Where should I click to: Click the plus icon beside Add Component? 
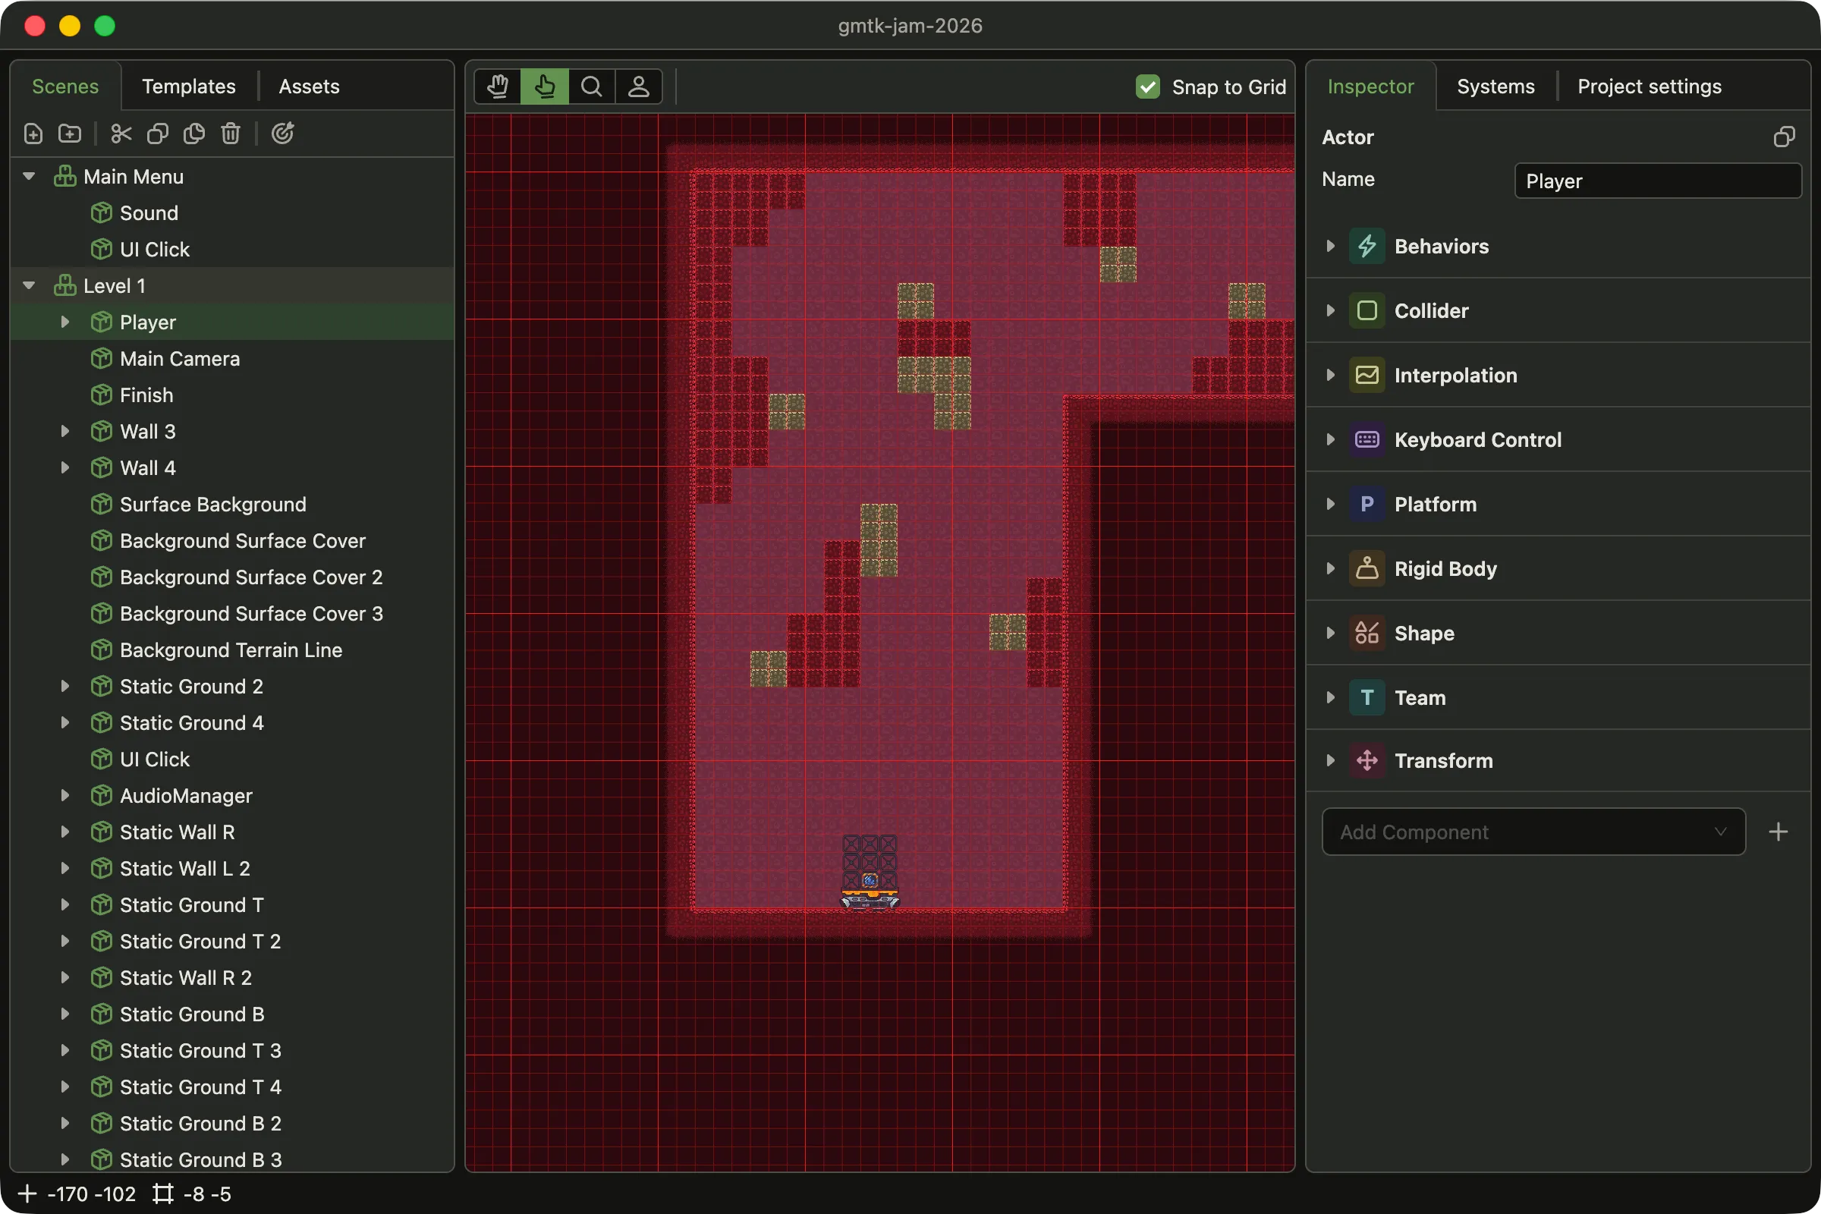click(1779, 832)
